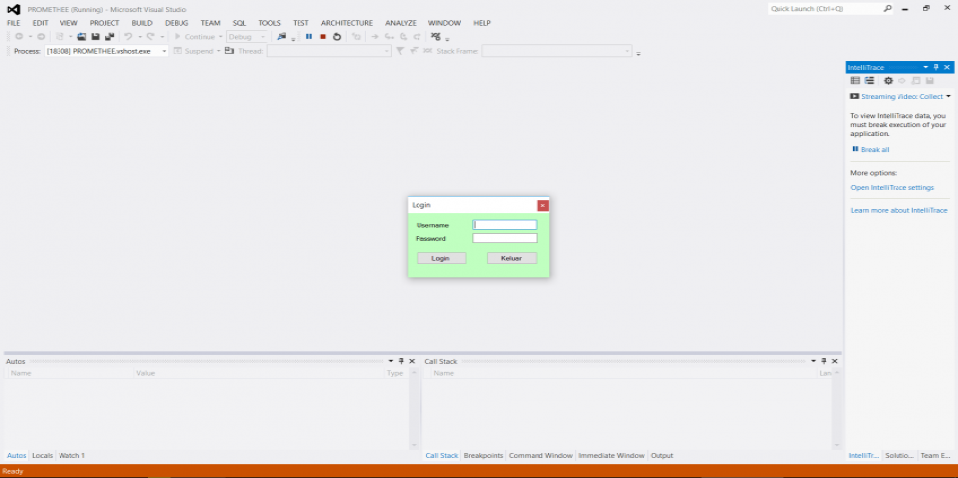Click the Find in Files toolbar icon
Viewport: 958px width, 478px height.
tap(281, 36)
